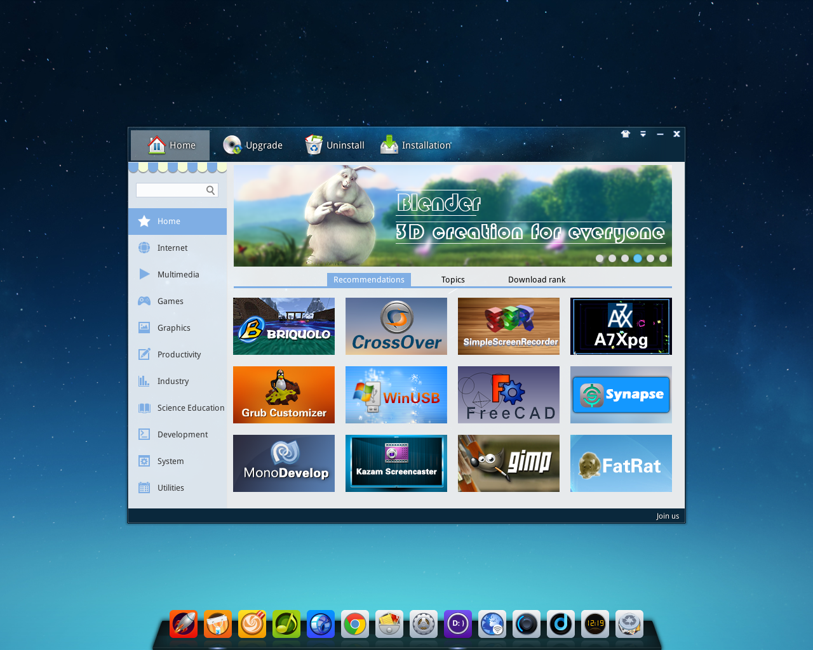Select the FatRat app tile
The width and height of the screenshot is (813, 650).
pos(621,463)
